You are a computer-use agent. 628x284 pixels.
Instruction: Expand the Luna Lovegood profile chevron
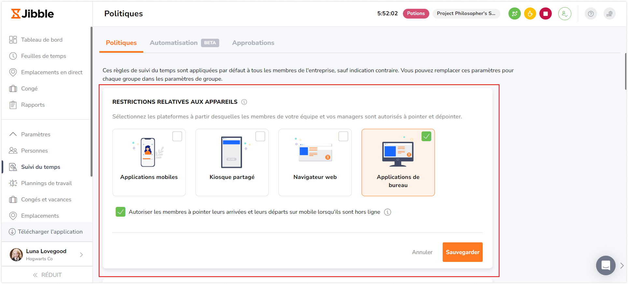[81, 255]
